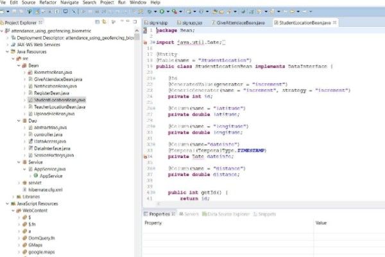Click the green Run button in the toolbar
385x257 pixels.
(162, 12)
